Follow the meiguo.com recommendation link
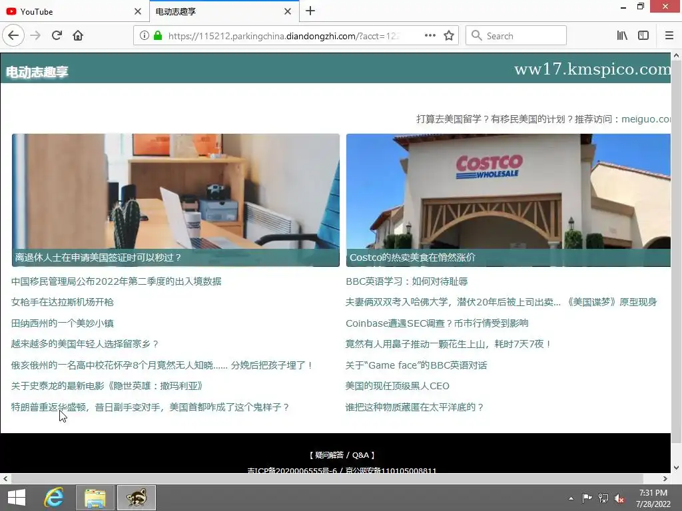Image resolution: width=682 pixels, height=511 pixels. (646, 119)
